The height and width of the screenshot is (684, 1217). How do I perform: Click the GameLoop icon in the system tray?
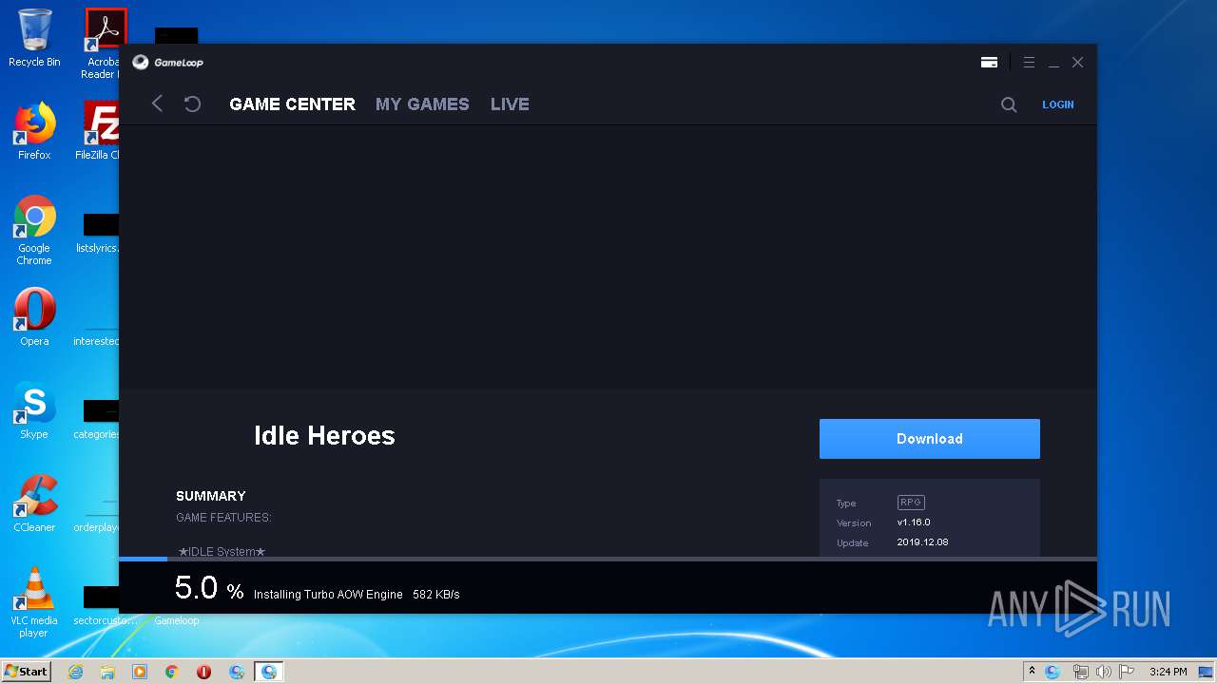1053,672
